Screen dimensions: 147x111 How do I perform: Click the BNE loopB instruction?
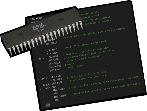point(60,96)
